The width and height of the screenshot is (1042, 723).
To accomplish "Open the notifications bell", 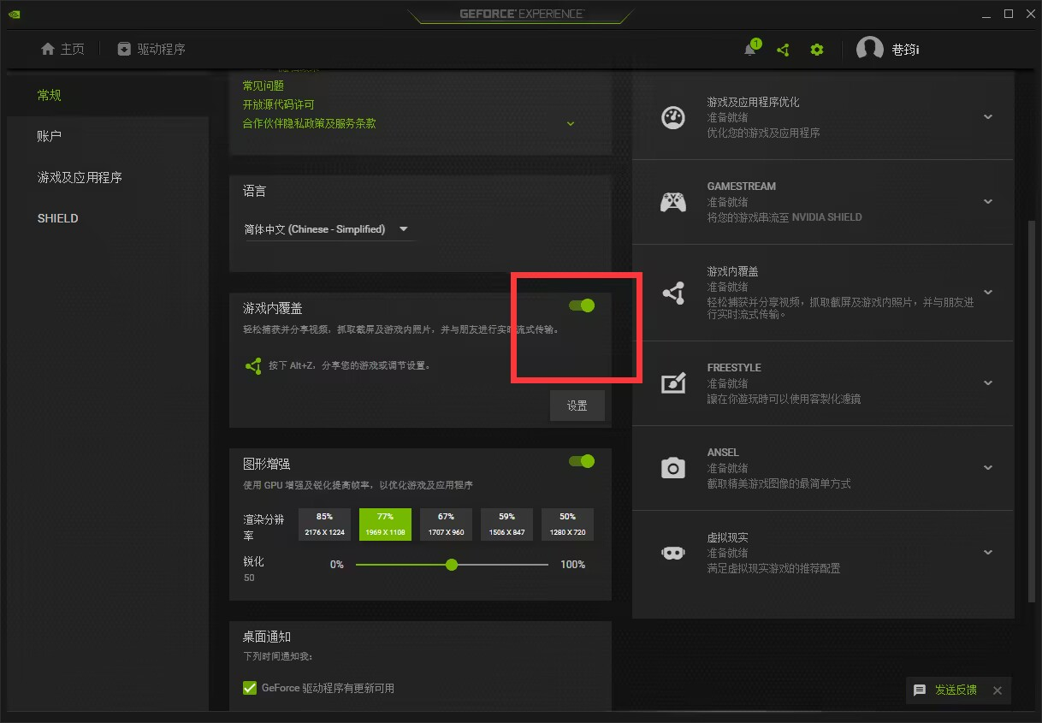I will [x=750, y=50].
